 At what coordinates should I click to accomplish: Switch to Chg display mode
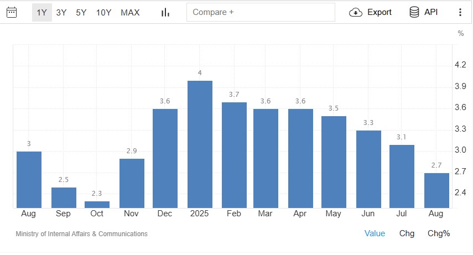pos(407,233)
